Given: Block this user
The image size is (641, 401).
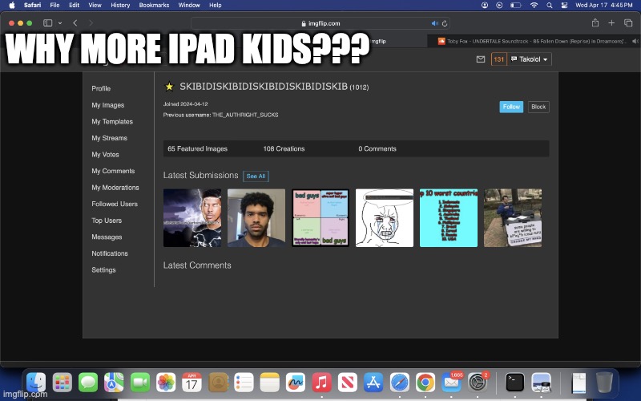Looking at the screenshot, I should pos(538,107).
